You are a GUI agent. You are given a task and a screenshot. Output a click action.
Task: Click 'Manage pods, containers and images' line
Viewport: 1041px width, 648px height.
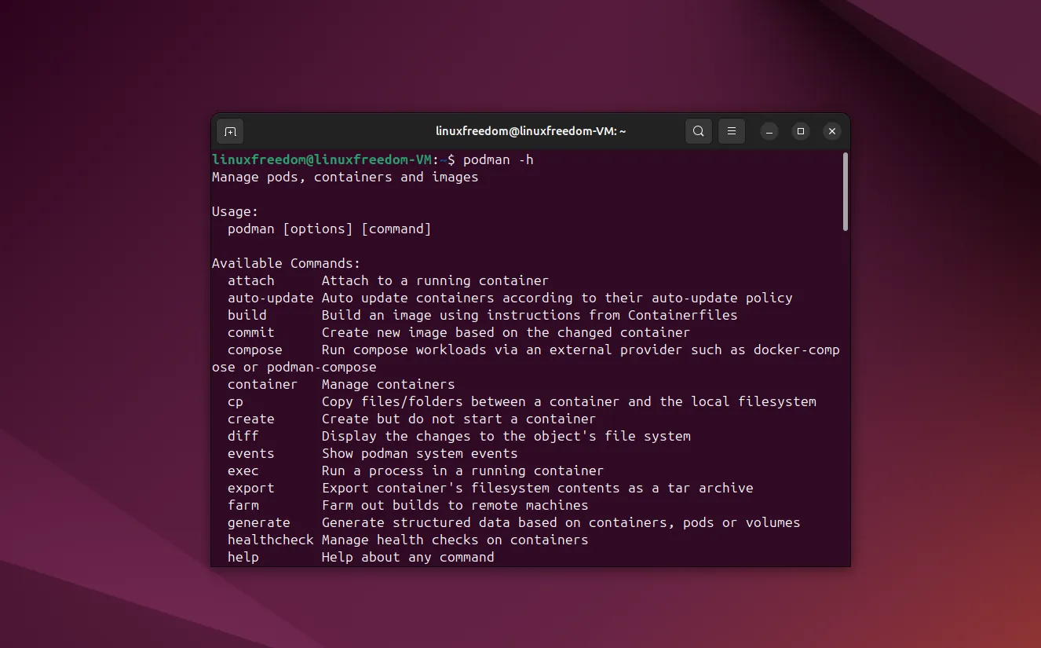(x=345, y=177)
